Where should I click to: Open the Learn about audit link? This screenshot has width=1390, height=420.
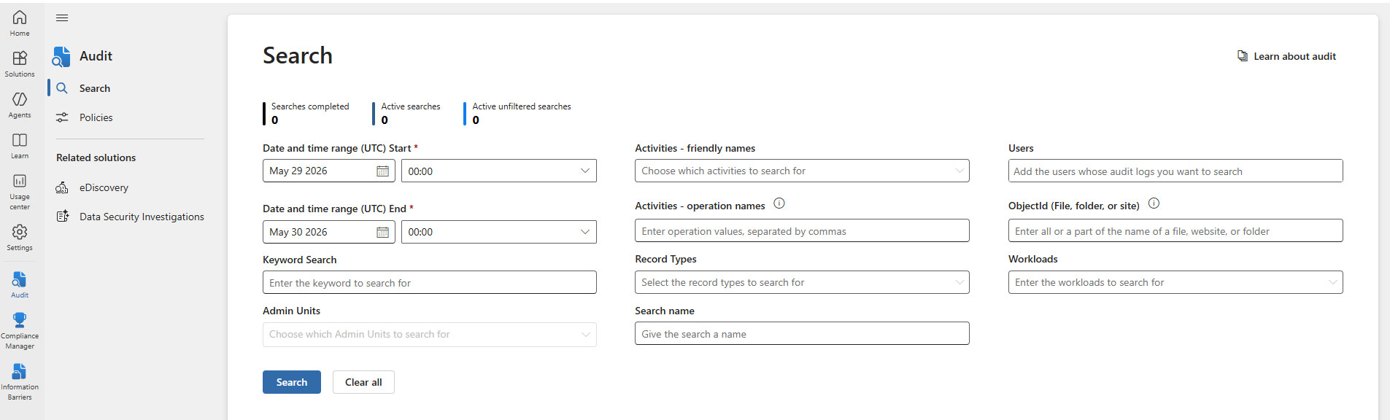1294,56
